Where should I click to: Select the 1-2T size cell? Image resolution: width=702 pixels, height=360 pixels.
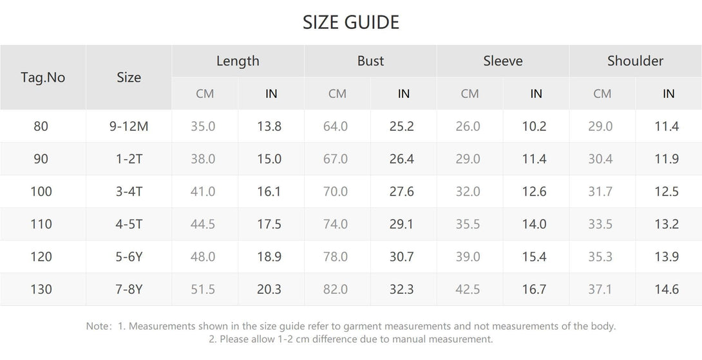(129, 159)
